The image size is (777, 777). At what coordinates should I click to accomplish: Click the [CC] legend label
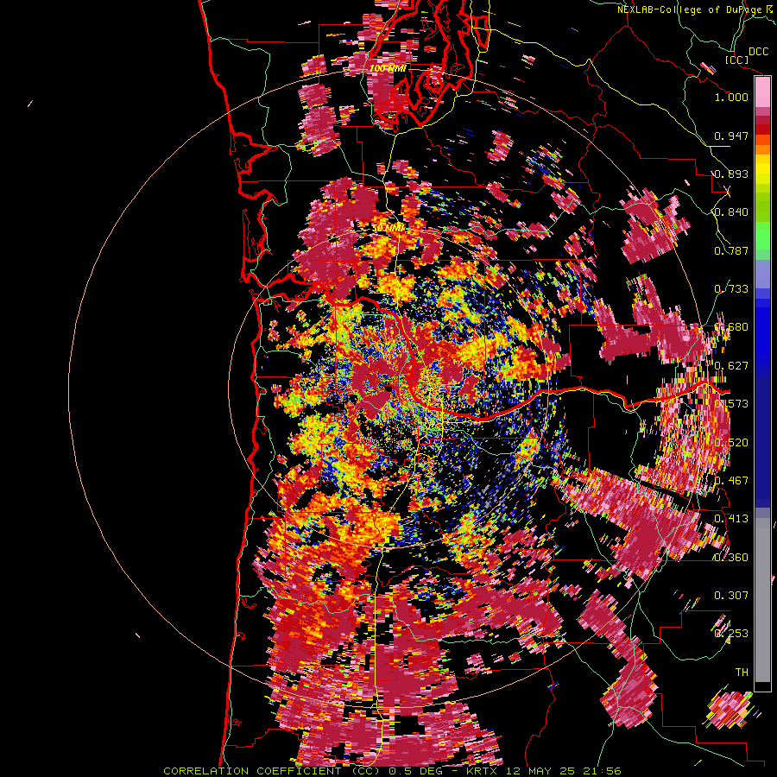(736, 60)
